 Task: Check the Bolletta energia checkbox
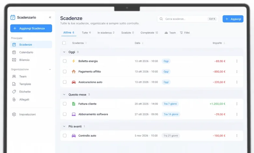click(x=64, y=61)
